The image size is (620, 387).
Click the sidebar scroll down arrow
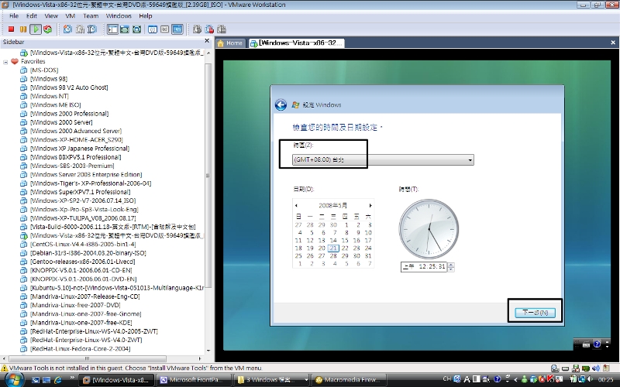pyautogui.click(x=208, y=351)
